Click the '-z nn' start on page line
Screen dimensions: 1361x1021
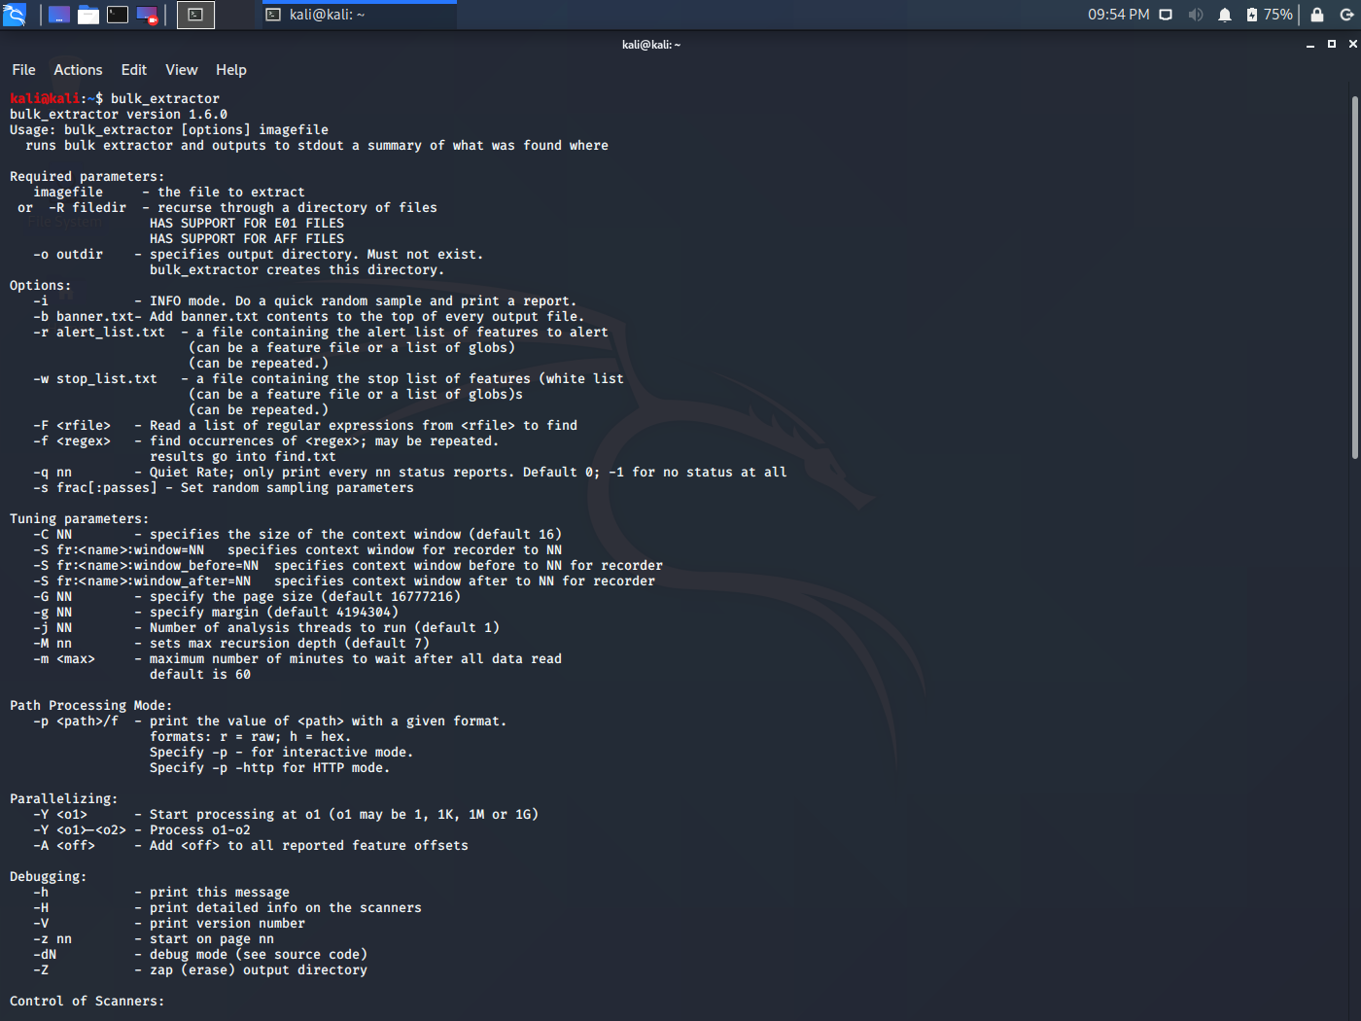[154, 938]
